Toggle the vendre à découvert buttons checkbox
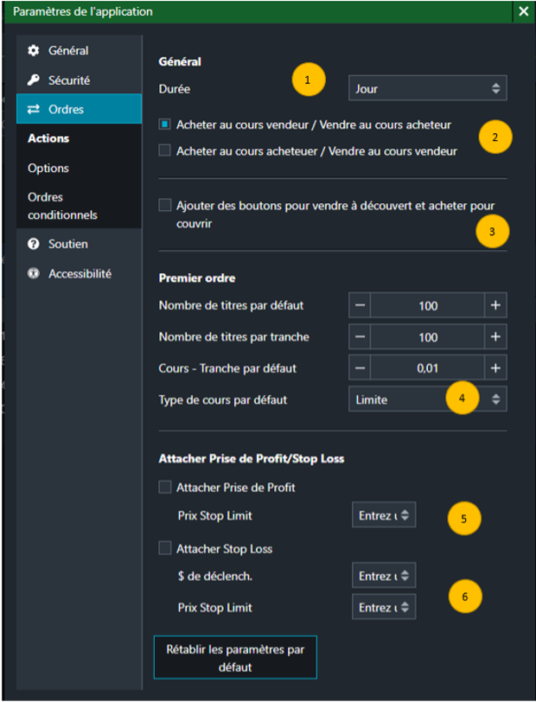 coord(165,206)
